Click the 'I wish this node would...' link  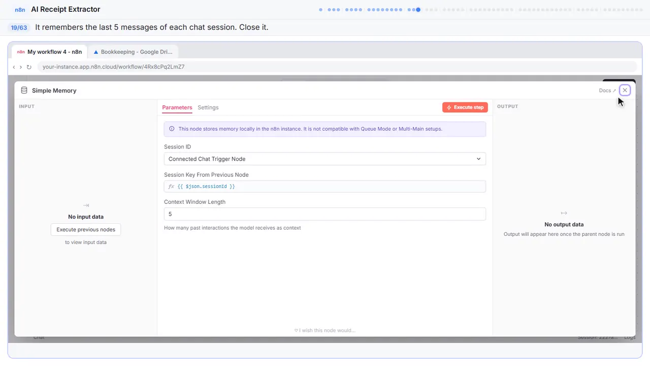pos(325,330)
